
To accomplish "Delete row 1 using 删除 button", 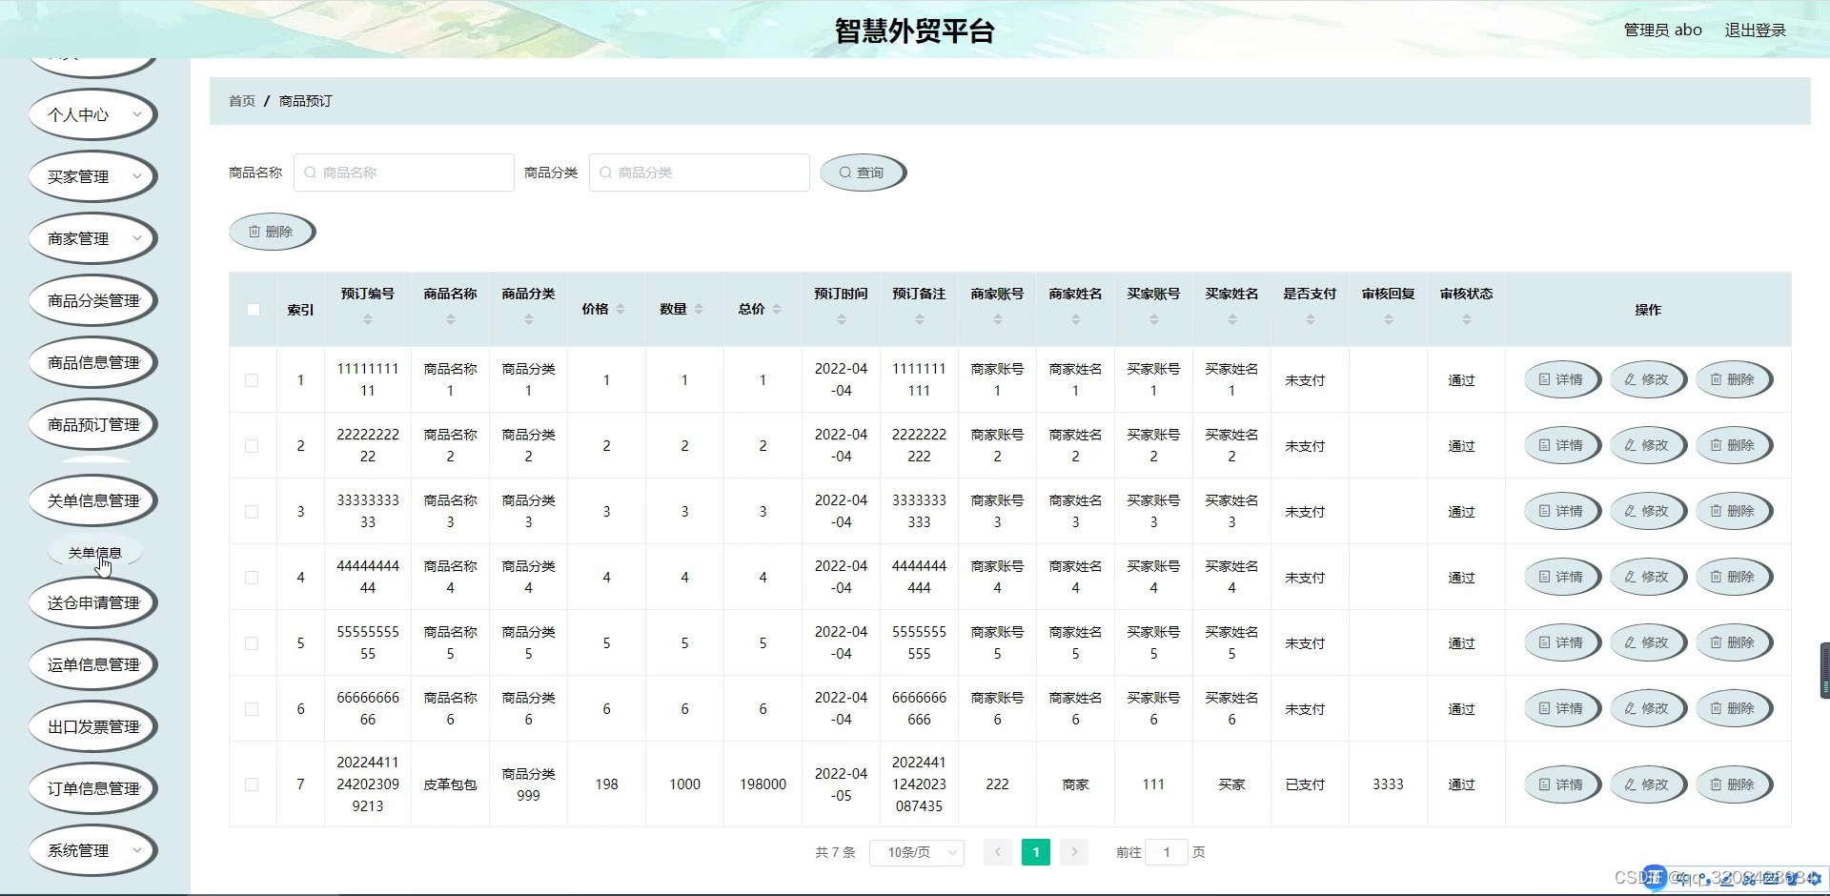I will coord(1732,379).
